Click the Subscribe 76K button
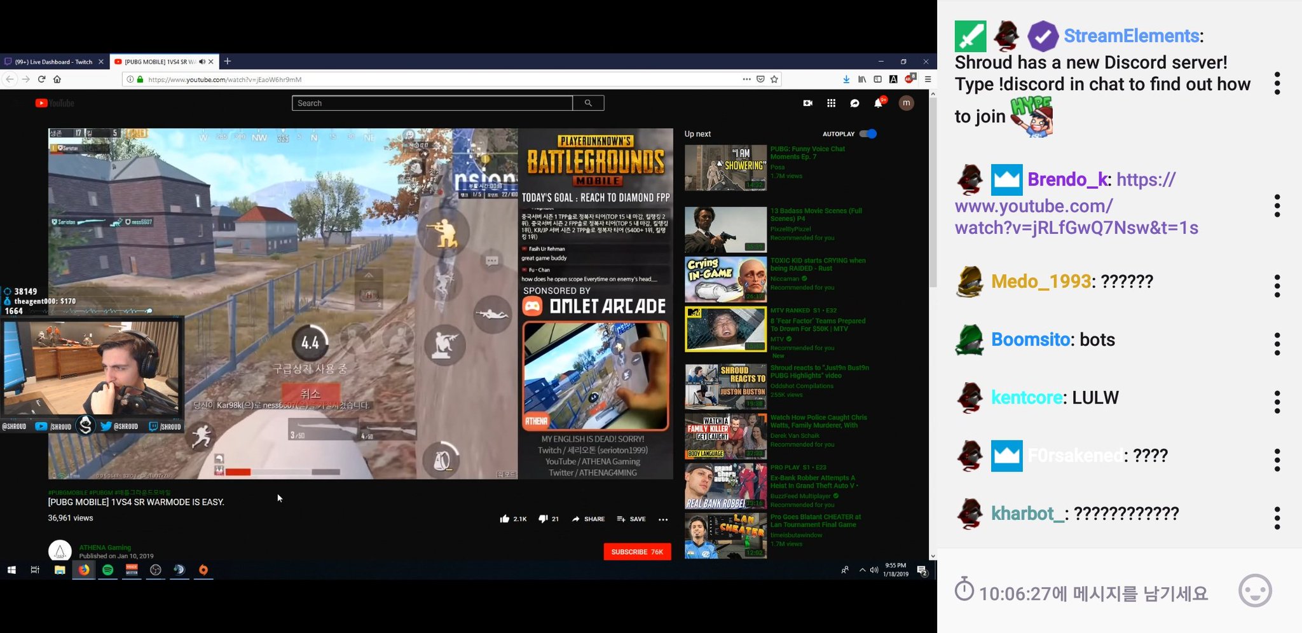The image size is (1302, 633). coord(637,552)
